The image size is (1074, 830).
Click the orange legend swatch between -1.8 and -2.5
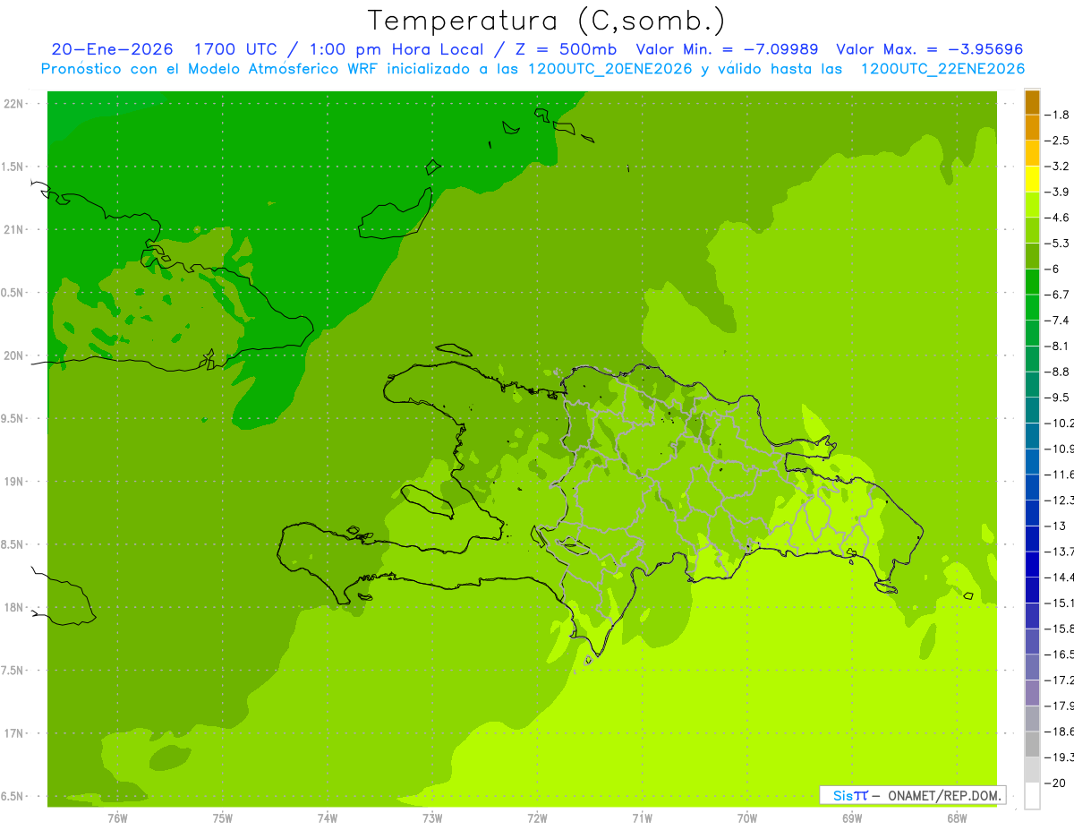point(1032,128)
